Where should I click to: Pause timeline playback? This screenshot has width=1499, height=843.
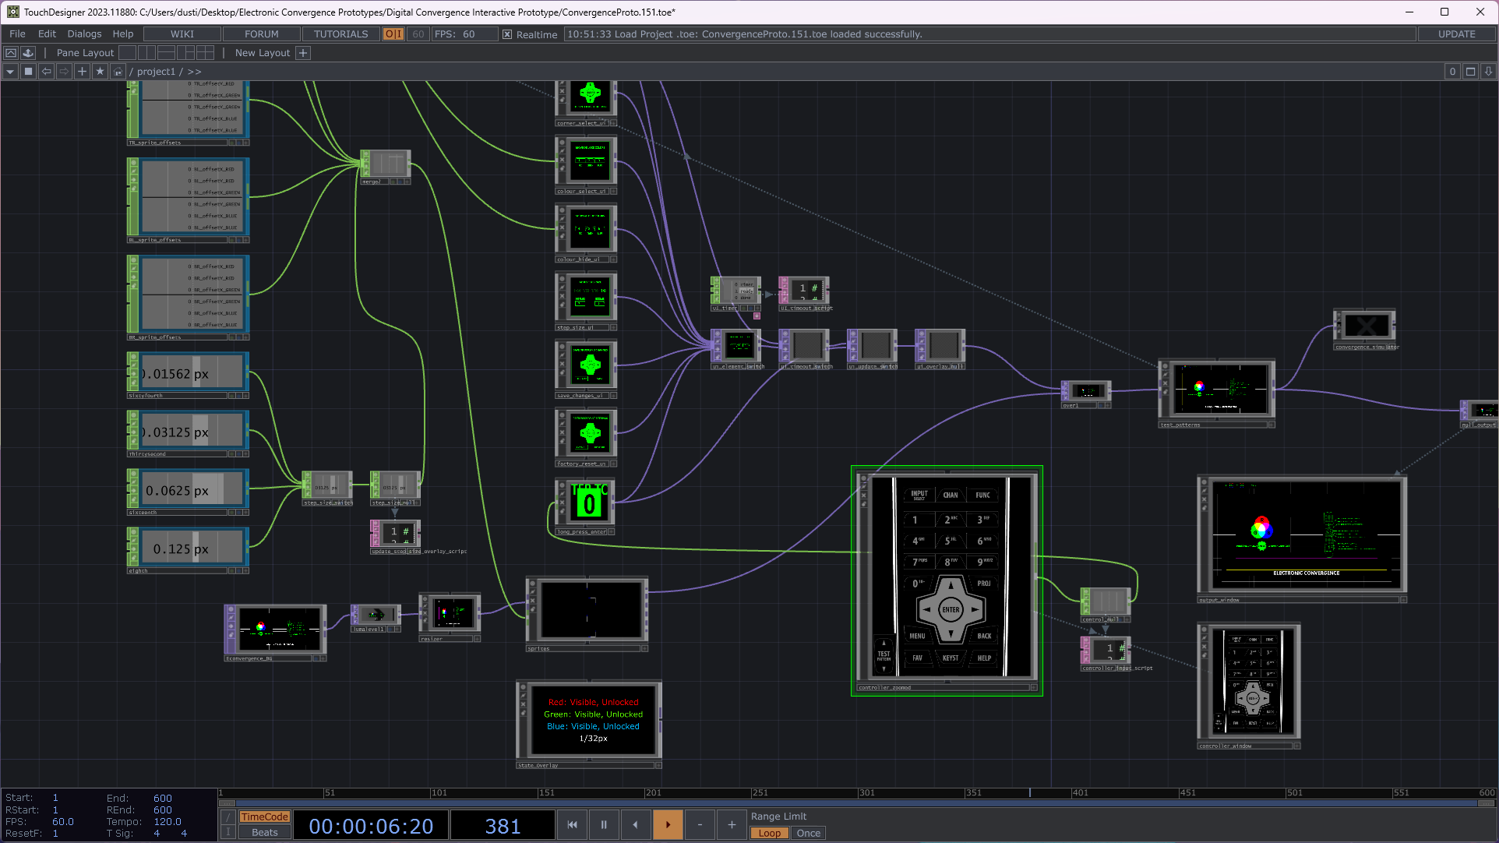point(604,824)
